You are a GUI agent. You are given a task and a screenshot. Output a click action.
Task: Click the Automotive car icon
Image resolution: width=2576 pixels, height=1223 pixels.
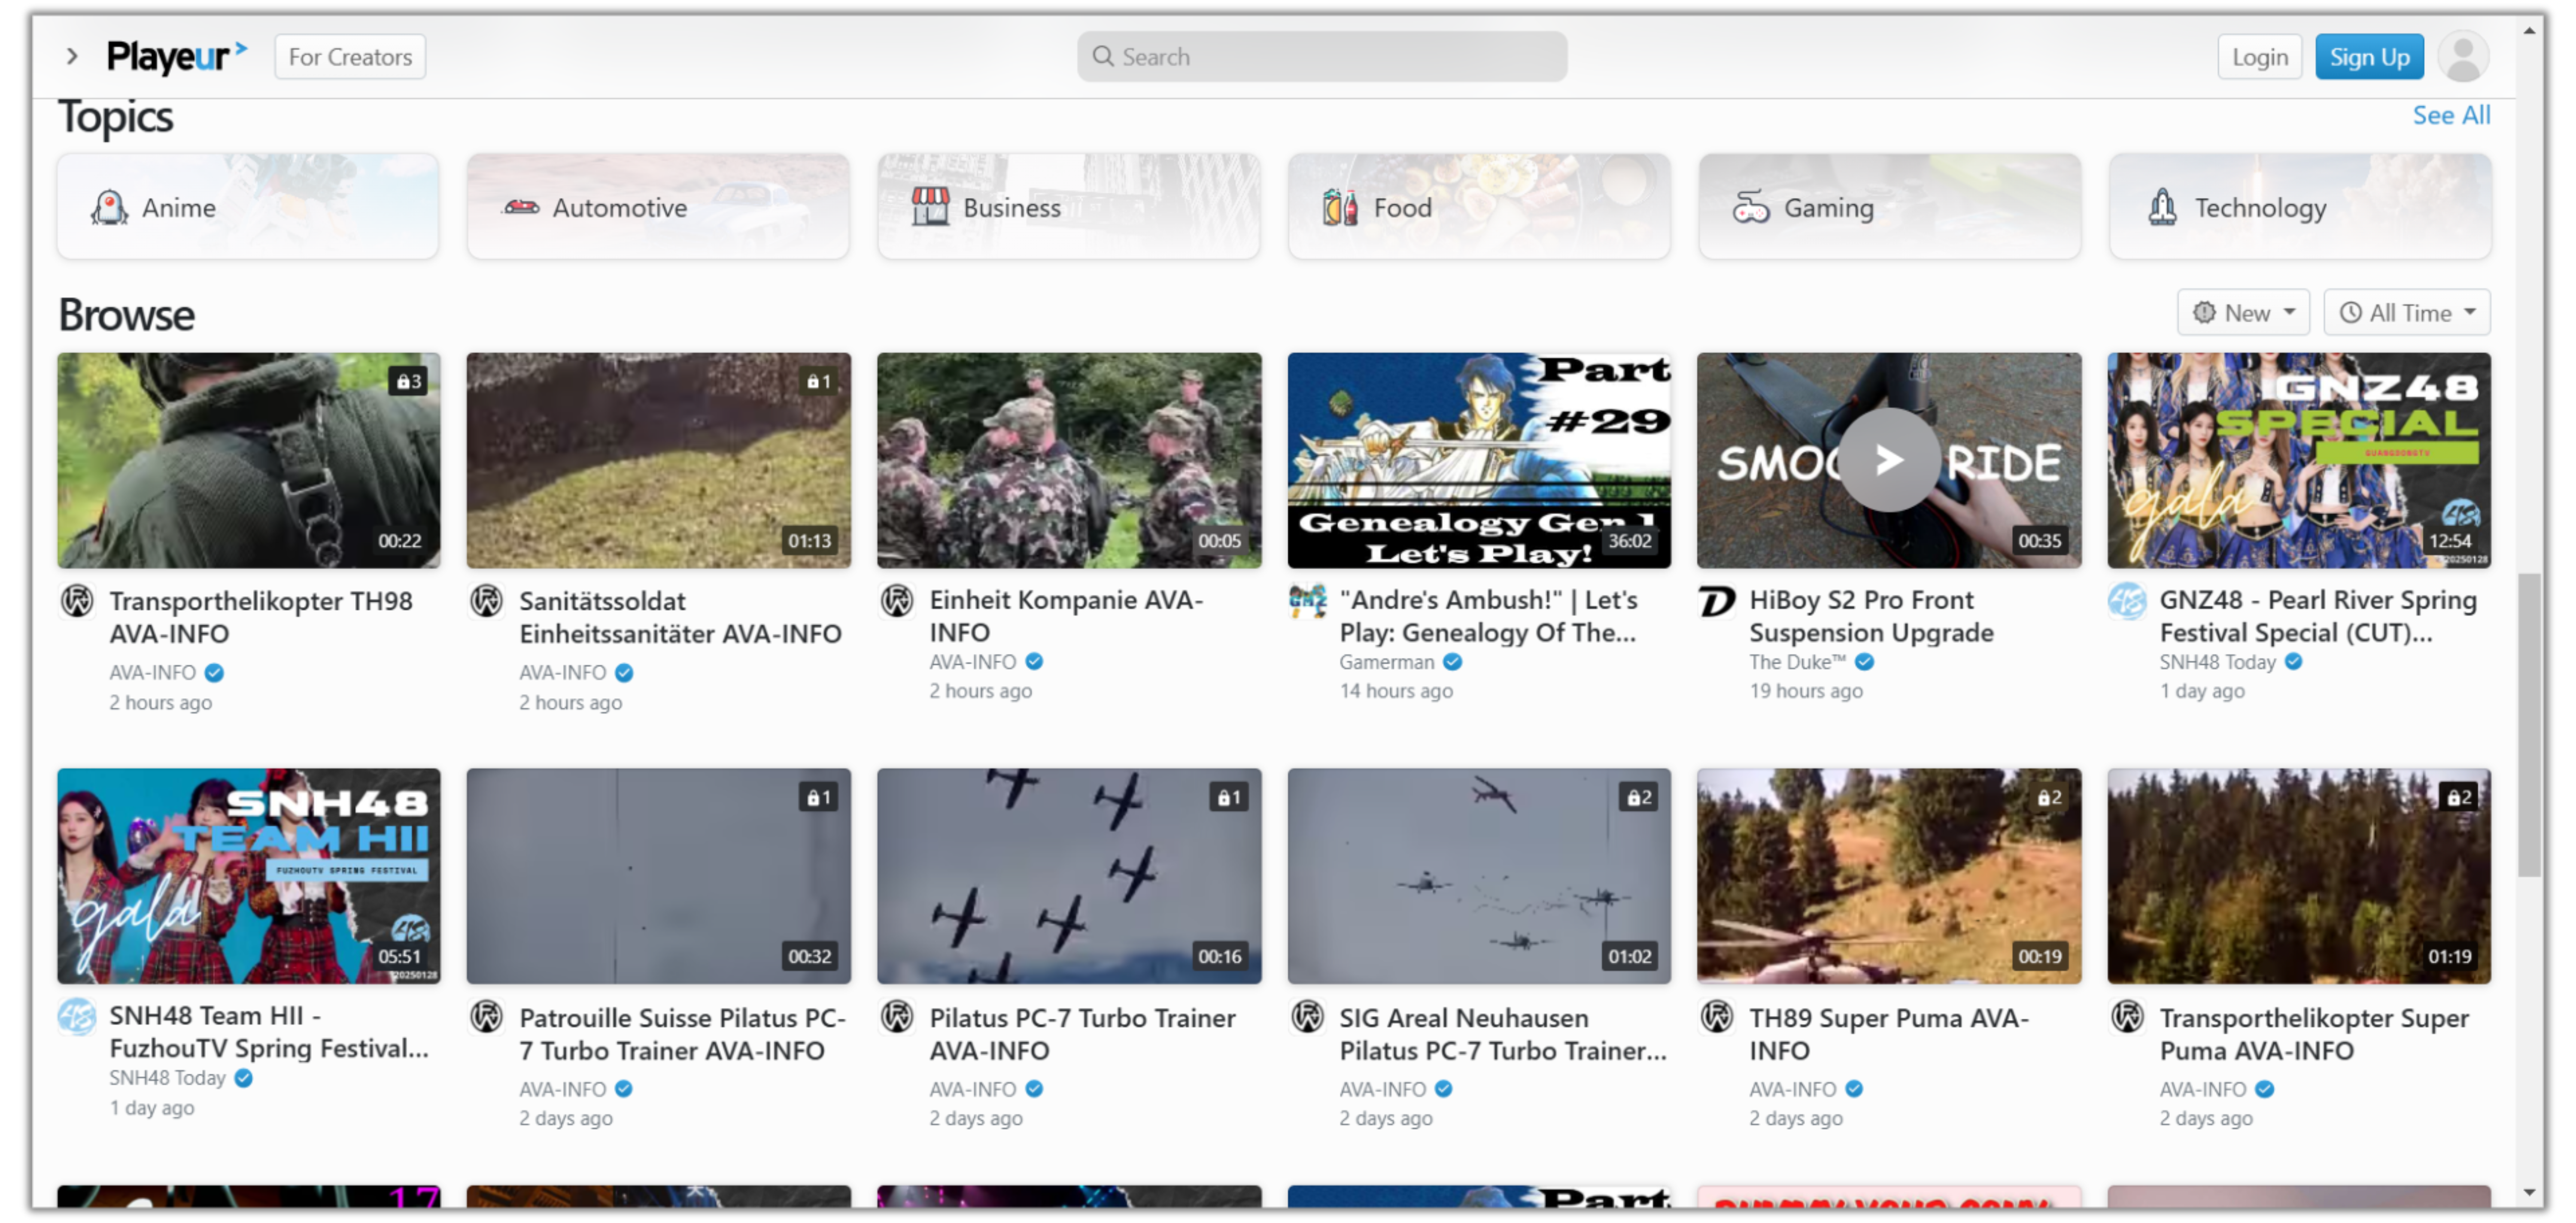pos(521,207)
